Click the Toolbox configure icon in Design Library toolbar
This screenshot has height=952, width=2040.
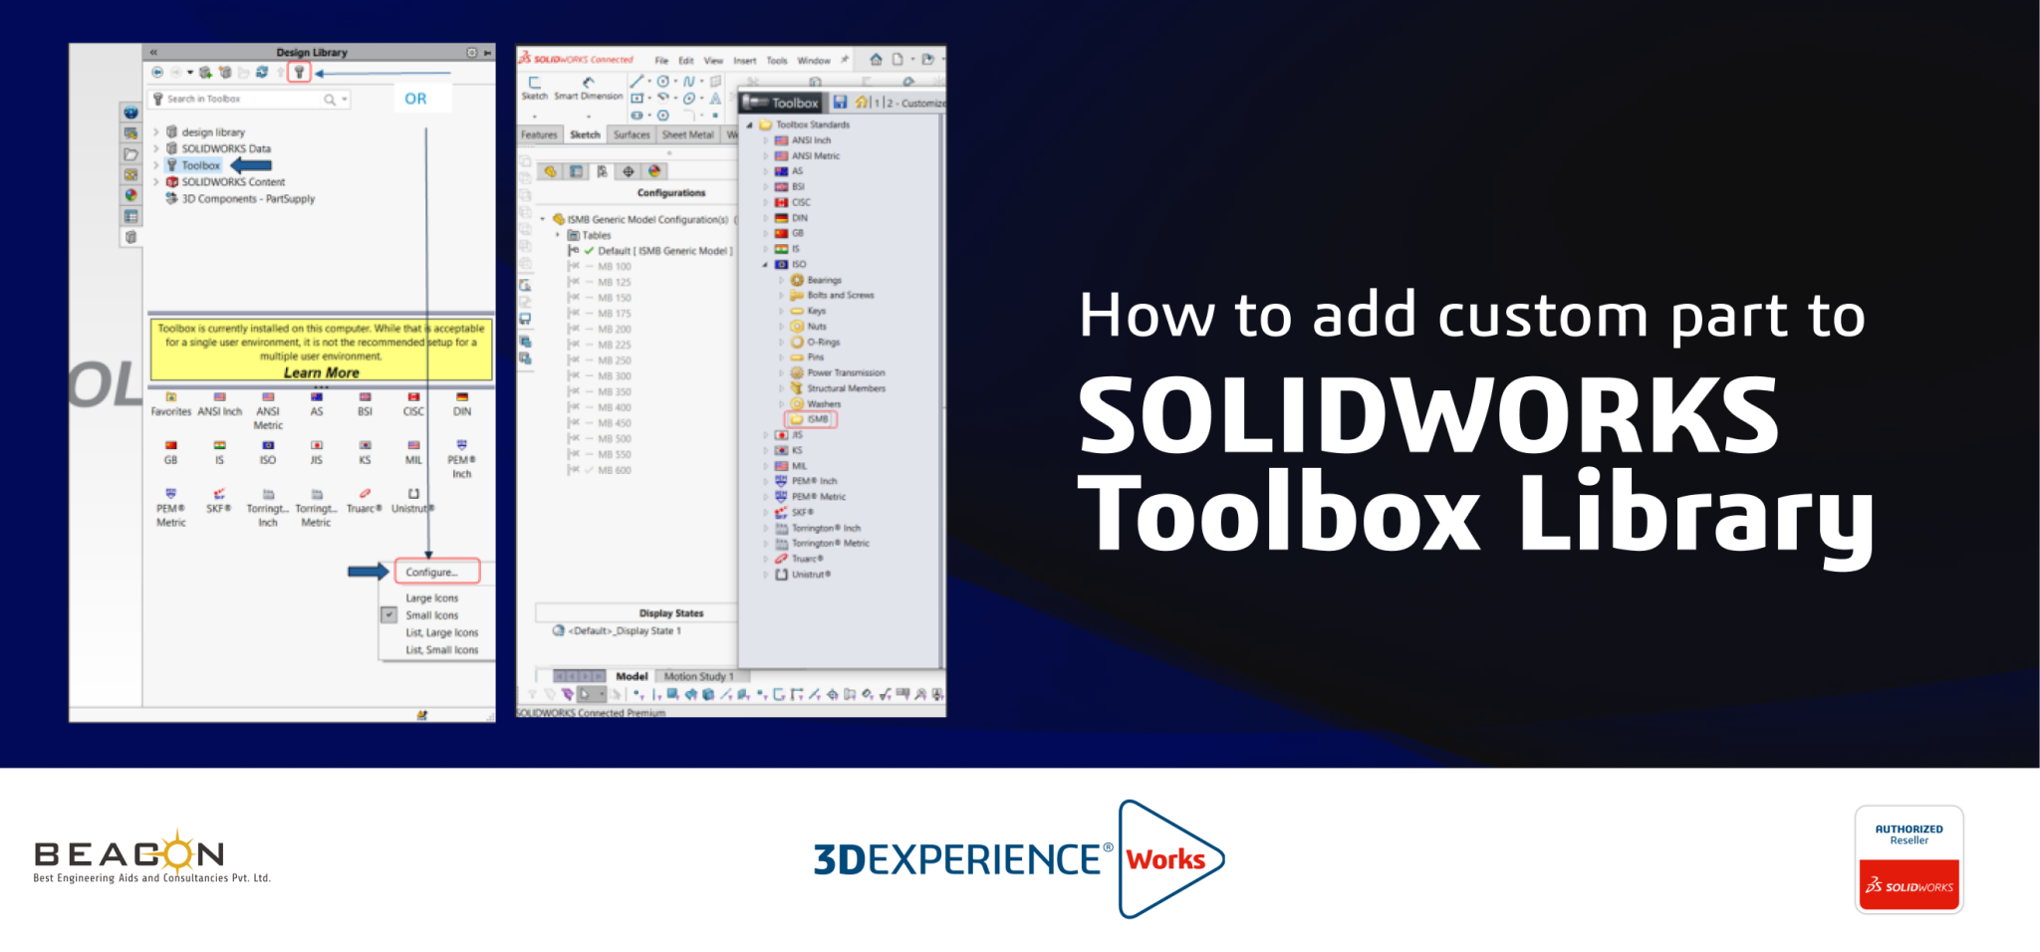[298, 73]
